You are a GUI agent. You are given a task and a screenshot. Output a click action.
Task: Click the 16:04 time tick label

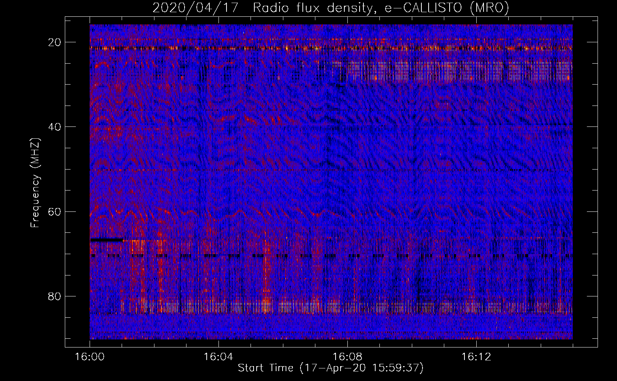click(219, 357)
